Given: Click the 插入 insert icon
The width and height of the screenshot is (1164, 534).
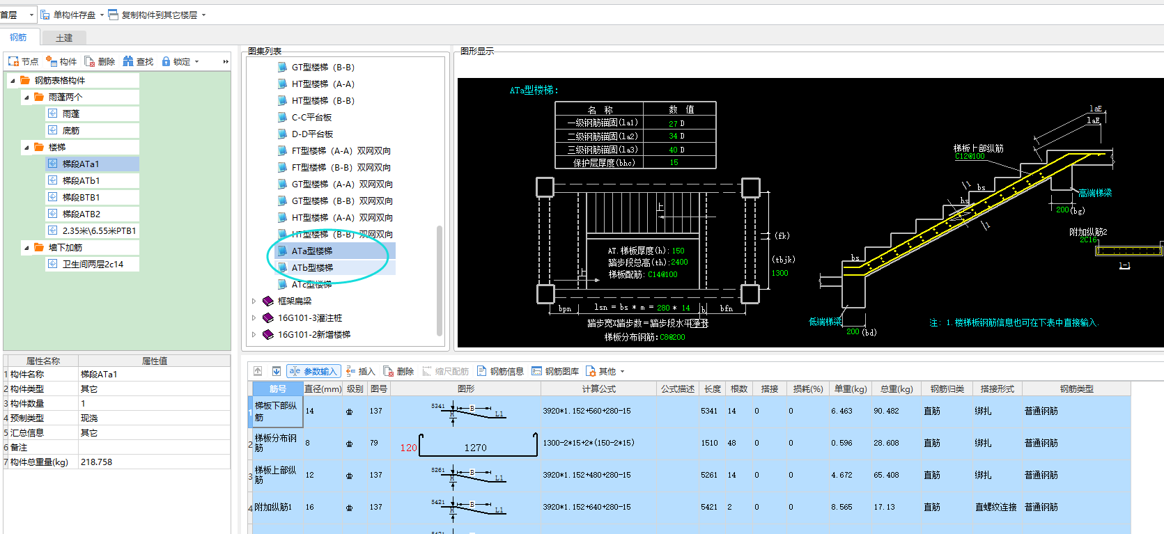Looking at the screenshot, I should (350, 371).
